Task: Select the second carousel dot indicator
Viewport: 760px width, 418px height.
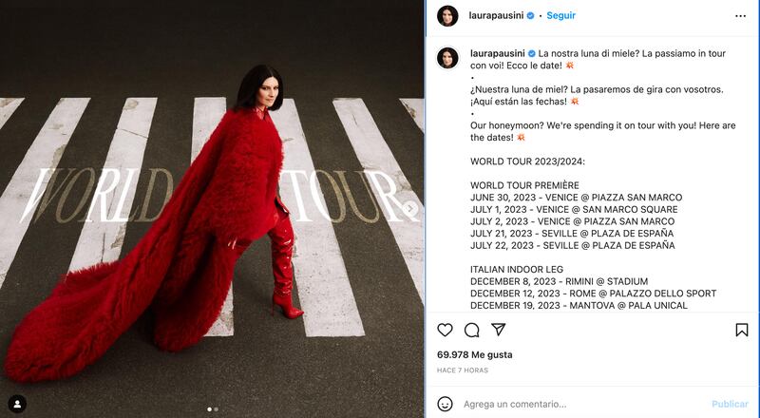Action: tap(217, 409)
